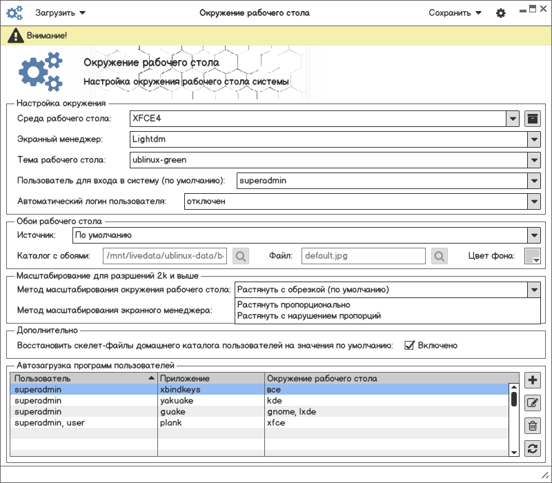The height and width of the screenshot is (483, 552).
Task: Click search icon next to wallpaper folder field
Action: tap(240, 256)
